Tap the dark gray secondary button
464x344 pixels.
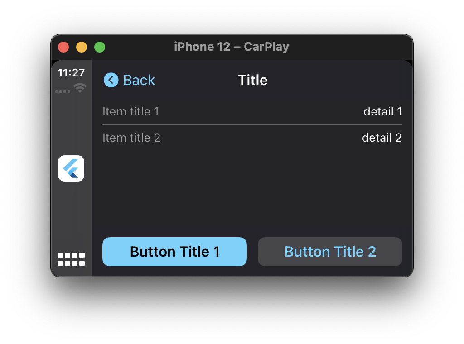pyautogui.click(x=330, y=252)
